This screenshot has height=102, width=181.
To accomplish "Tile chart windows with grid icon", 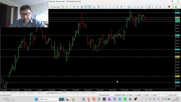I will [82, 7].
